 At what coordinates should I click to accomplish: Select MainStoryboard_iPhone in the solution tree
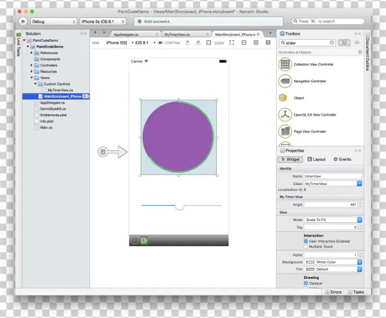pos(56,96)
